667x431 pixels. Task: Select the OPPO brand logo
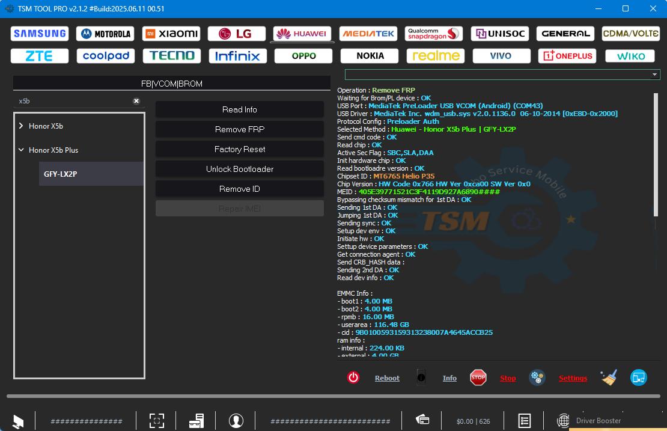point(303,56)
